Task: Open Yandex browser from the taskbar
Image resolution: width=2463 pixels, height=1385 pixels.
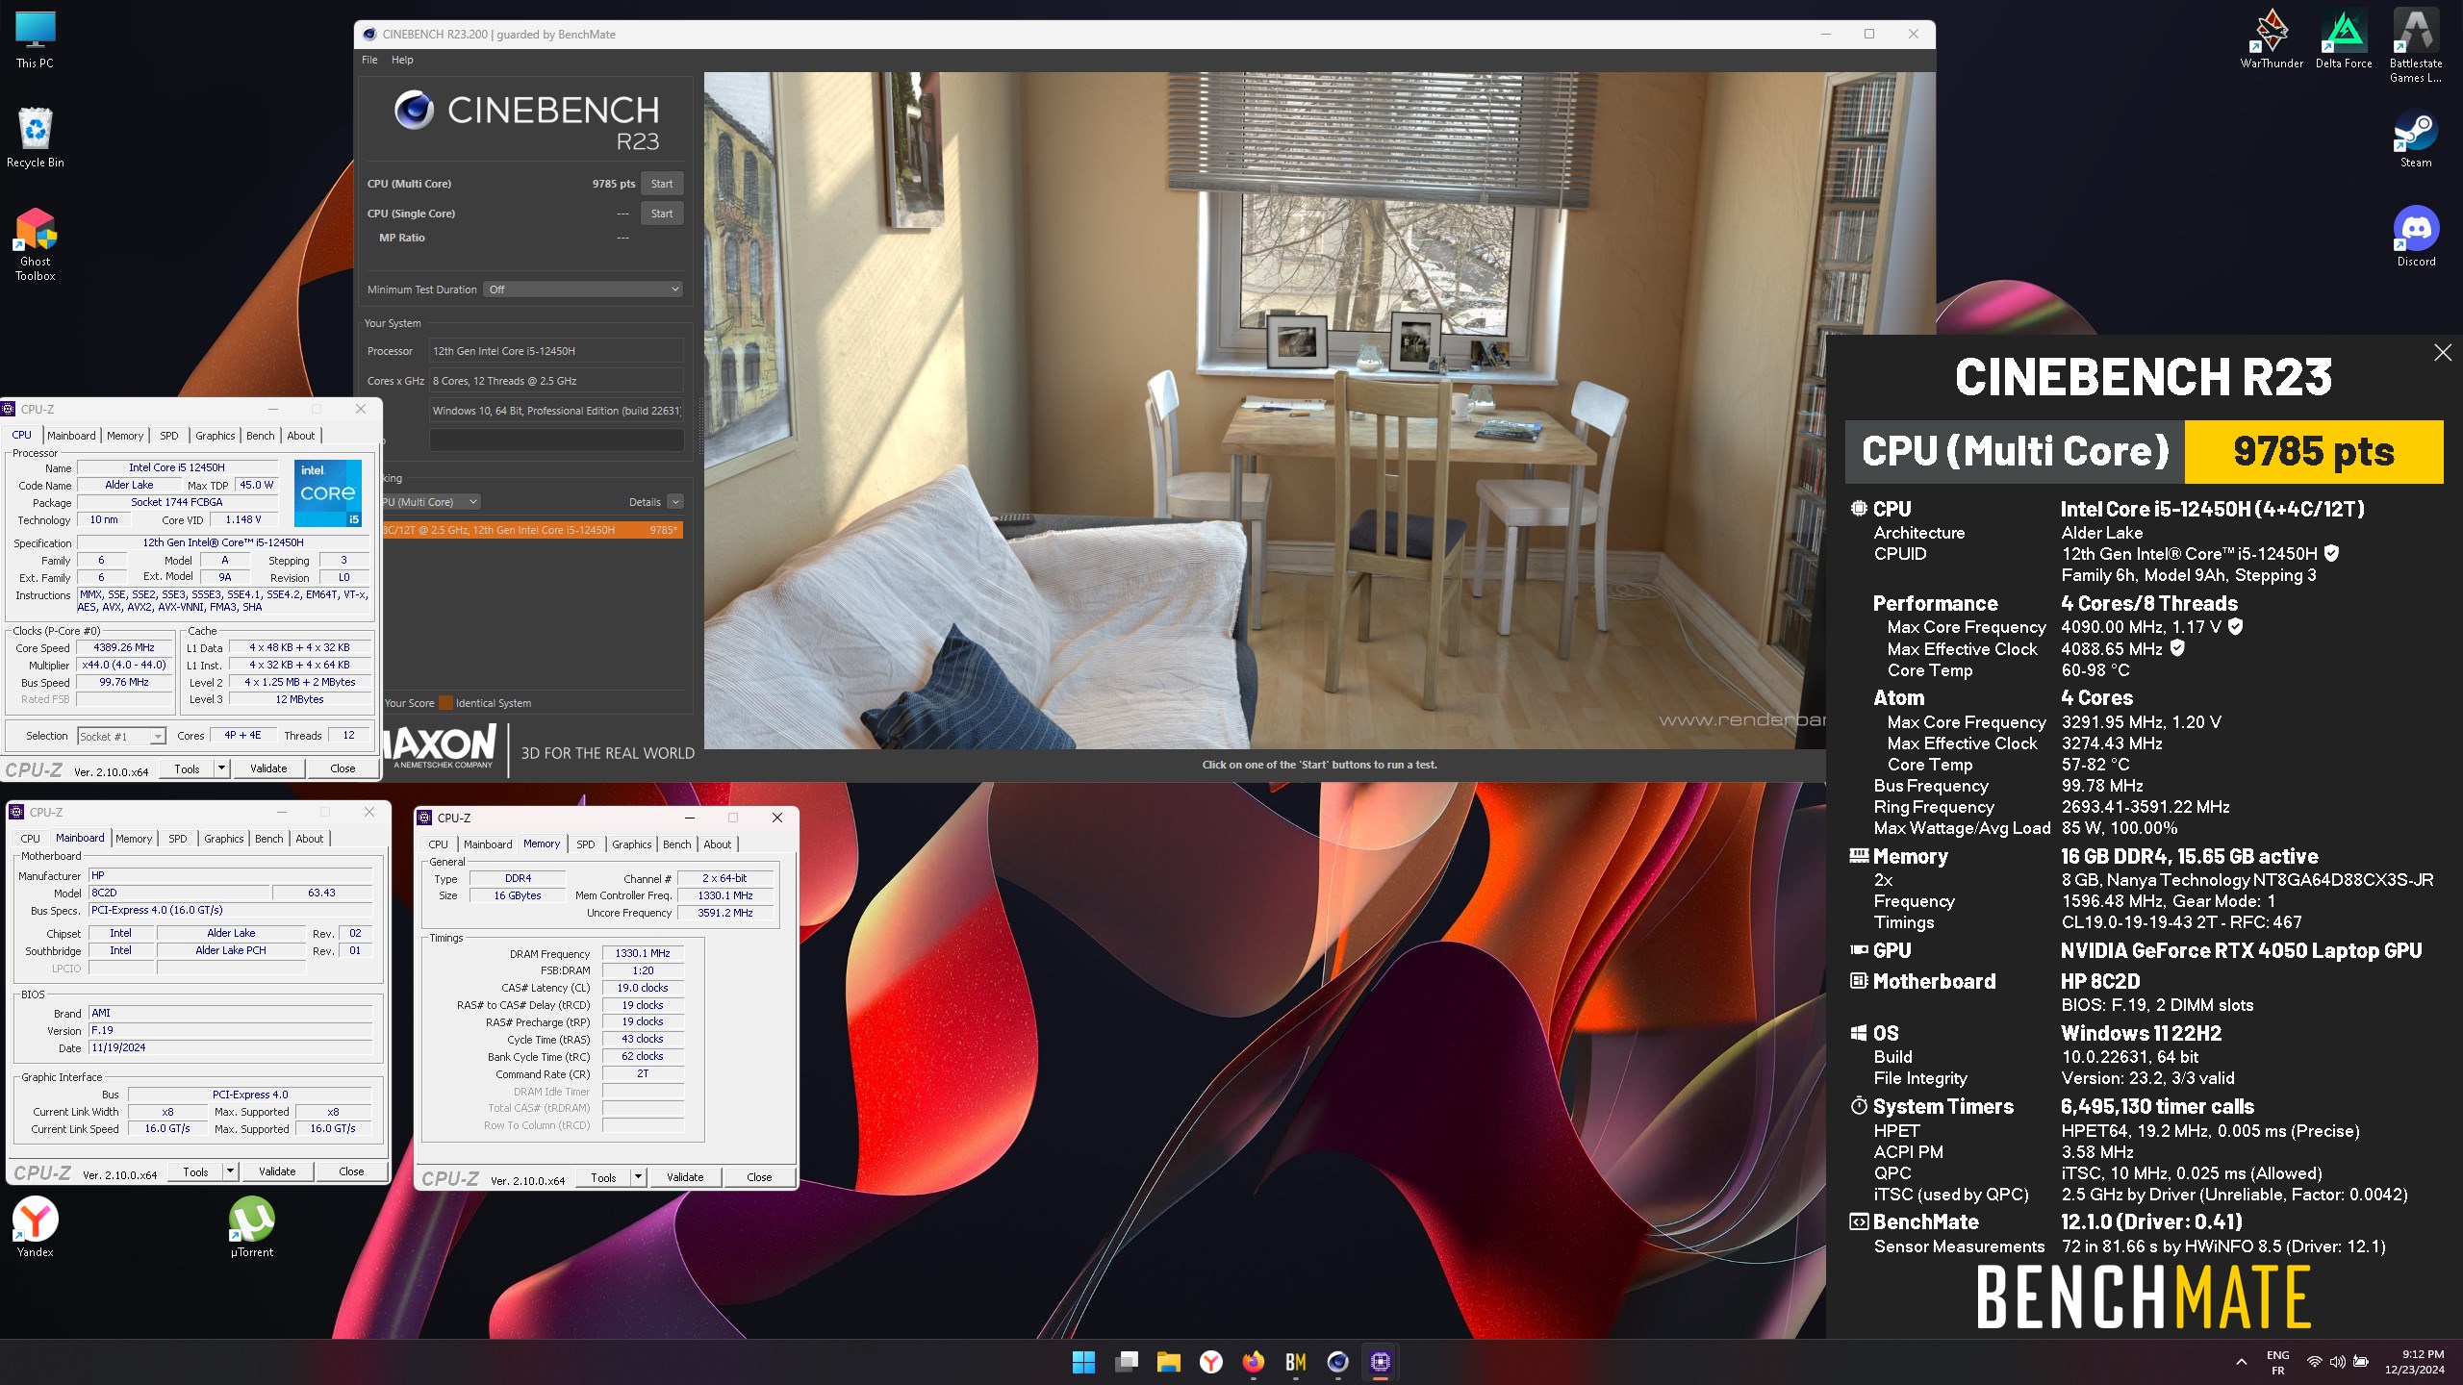Action: tap(1210, 1362)
